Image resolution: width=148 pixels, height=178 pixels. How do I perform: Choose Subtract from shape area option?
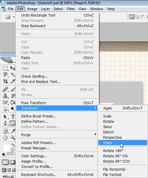click(143, 17)
